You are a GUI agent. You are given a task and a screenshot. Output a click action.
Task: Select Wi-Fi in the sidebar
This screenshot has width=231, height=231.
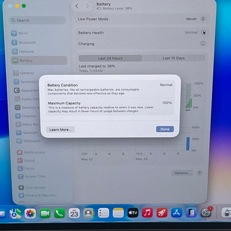[19, 33]
